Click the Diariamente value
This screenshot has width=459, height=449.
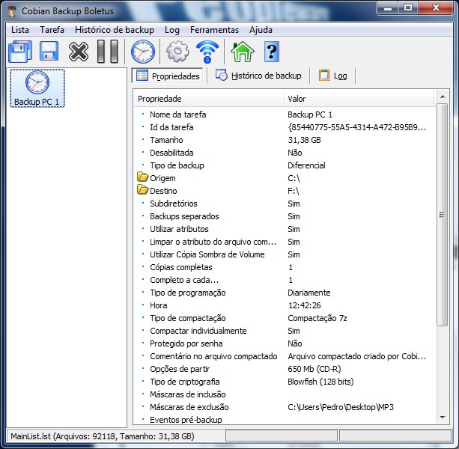coord(308,293)
